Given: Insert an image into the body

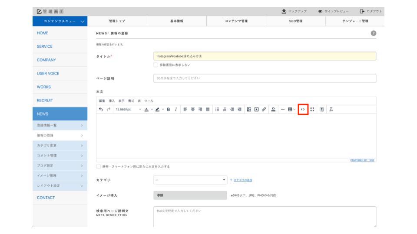Looking at the screenshot, I should tap(249, 109).
